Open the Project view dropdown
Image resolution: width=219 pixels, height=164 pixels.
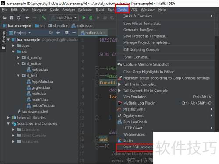click(30, 33)
